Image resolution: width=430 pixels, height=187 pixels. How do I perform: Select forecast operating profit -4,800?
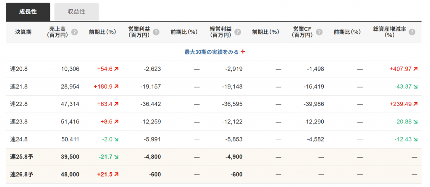click(x=152, y=157)
